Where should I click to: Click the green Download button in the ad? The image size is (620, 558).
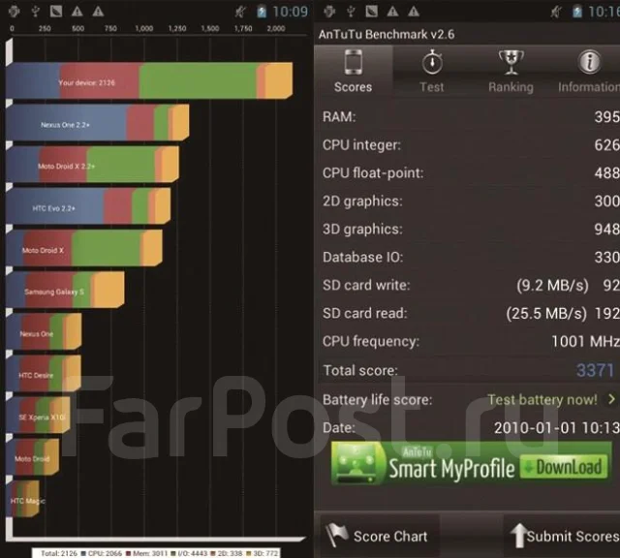coord(564,467)
